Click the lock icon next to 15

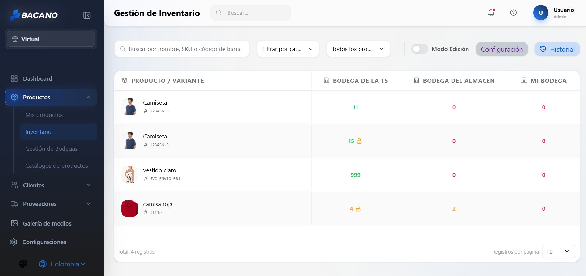click(x=359, y=141)
